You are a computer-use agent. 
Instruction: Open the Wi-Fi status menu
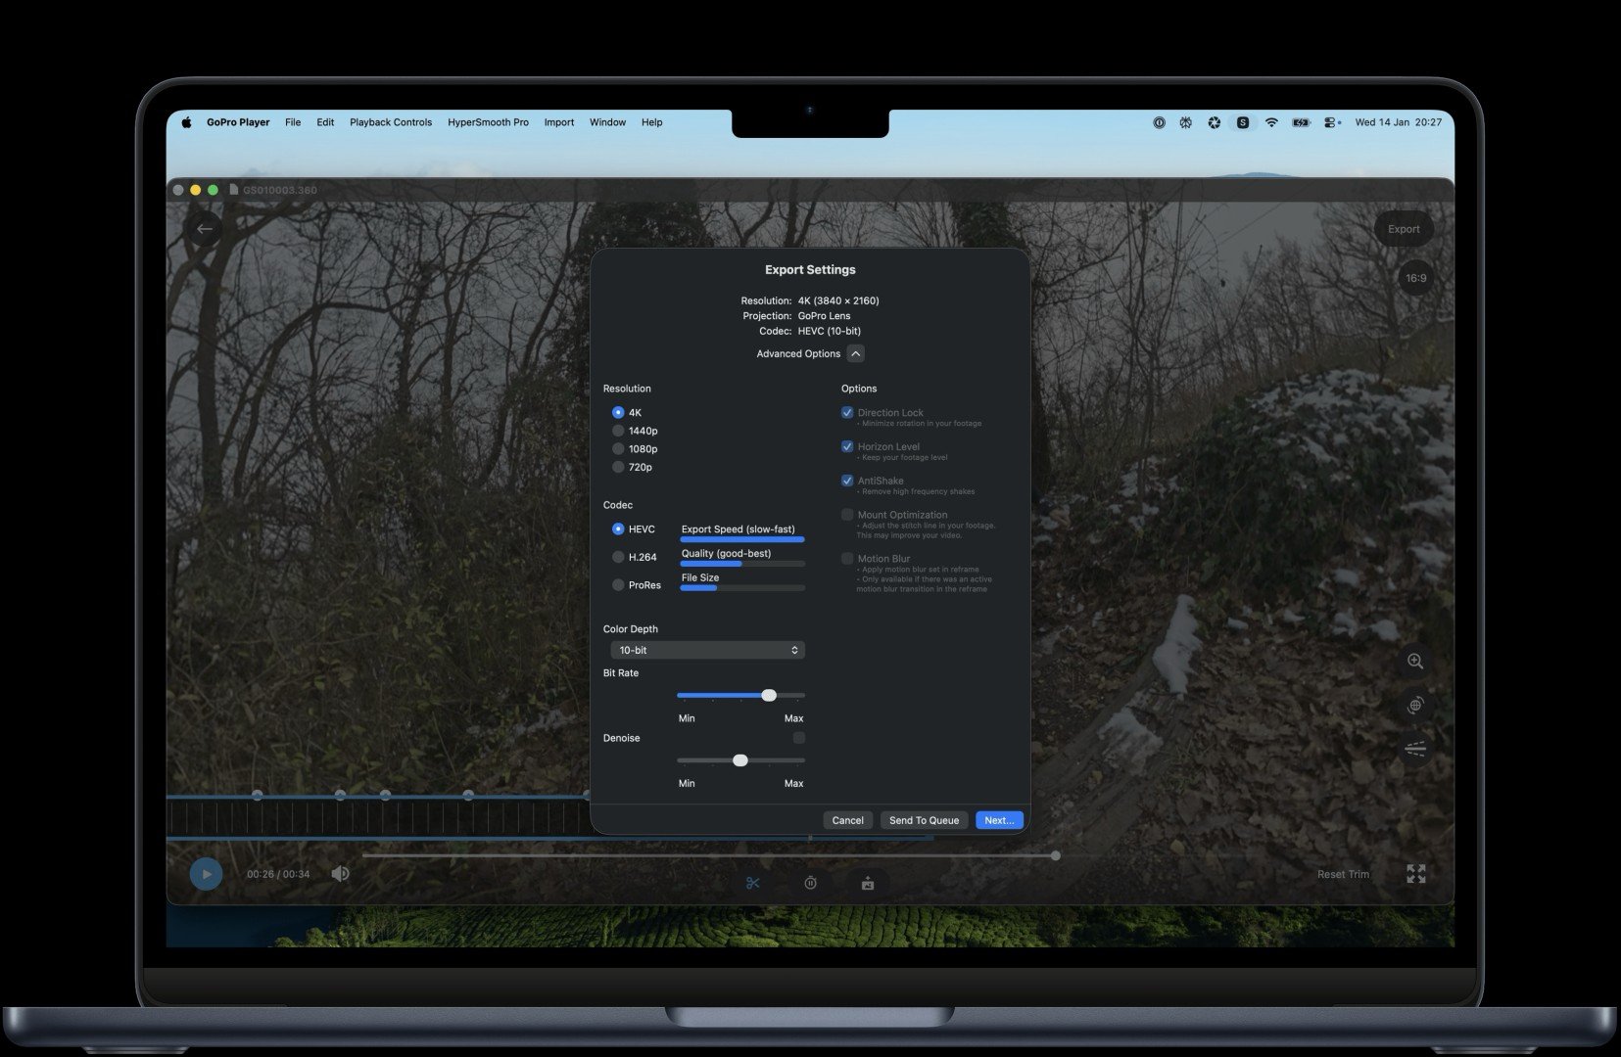point(1271,122)
